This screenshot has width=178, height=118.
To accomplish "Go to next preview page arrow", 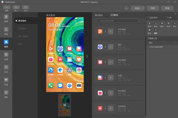I will tap(87, 56).
